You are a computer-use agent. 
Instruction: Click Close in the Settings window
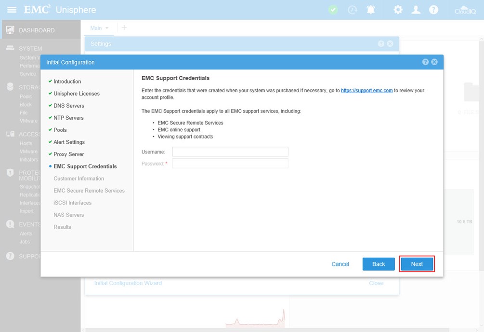pyautogui.click(x=376, y=283)
